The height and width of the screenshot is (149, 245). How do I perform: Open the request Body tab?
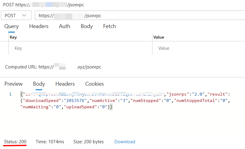87,26
